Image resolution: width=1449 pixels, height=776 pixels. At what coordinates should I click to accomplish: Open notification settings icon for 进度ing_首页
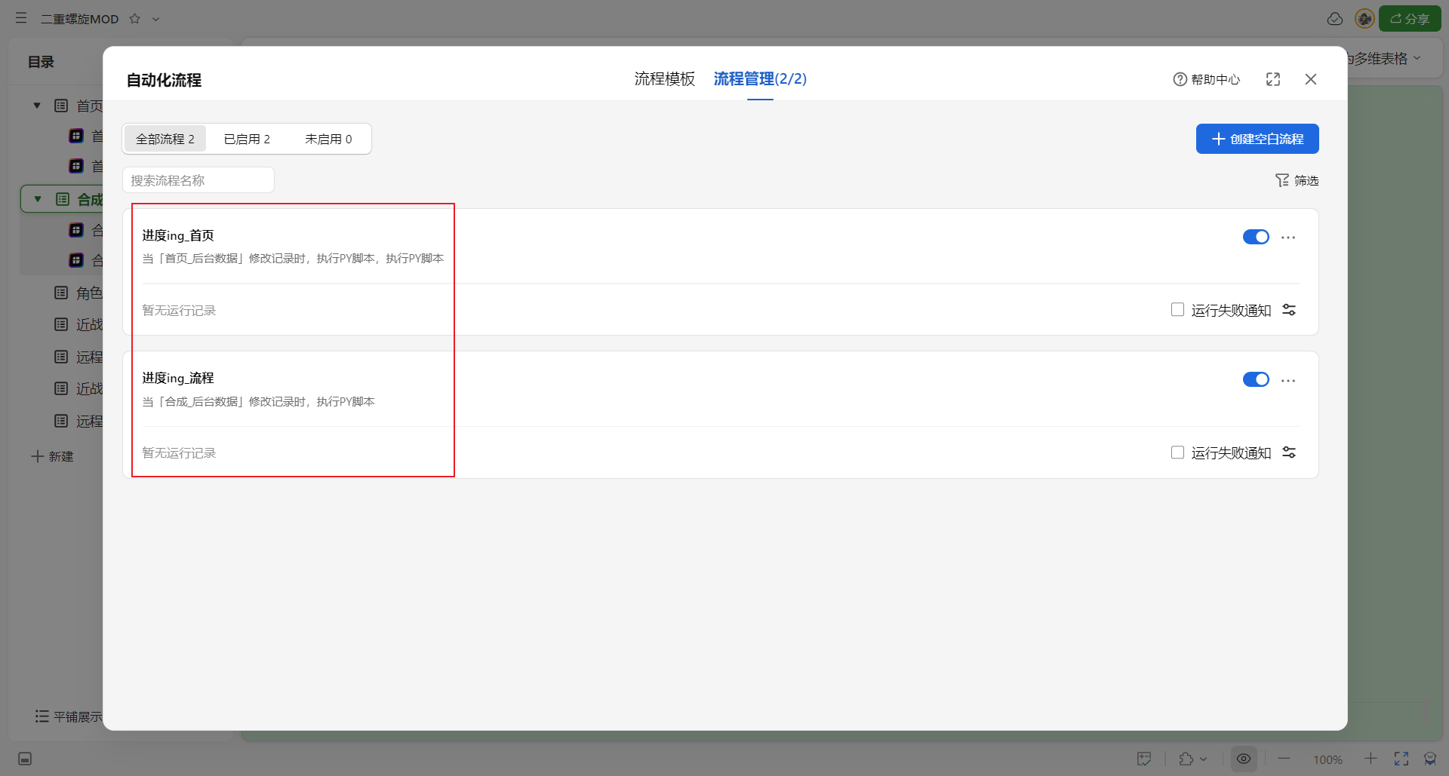coord(1289,310)
